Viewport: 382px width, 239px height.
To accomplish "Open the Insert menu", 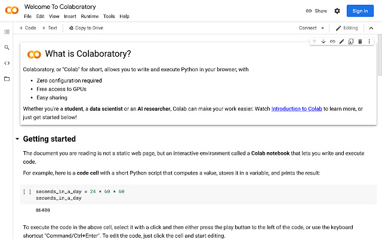I will (x=70, y=16).
